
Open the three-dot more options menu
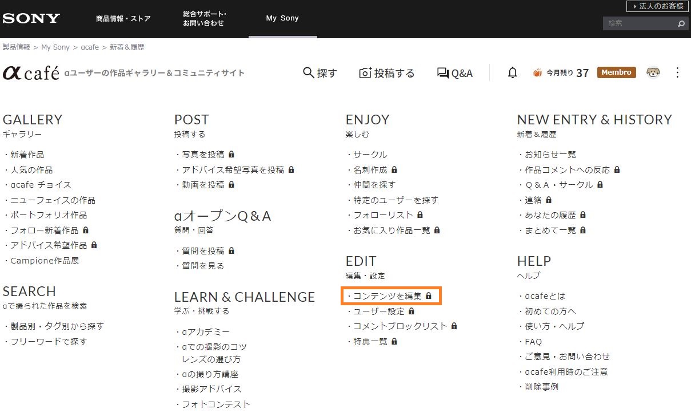coord(677,72)
